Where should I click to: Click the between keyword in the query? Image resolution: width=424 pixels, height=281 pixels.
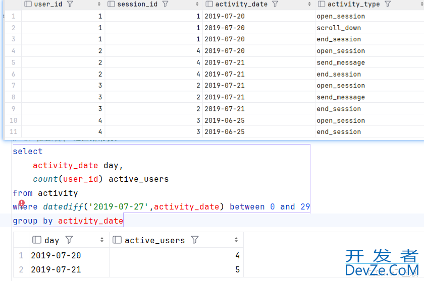pyautogui.click(x=247, y=207)
